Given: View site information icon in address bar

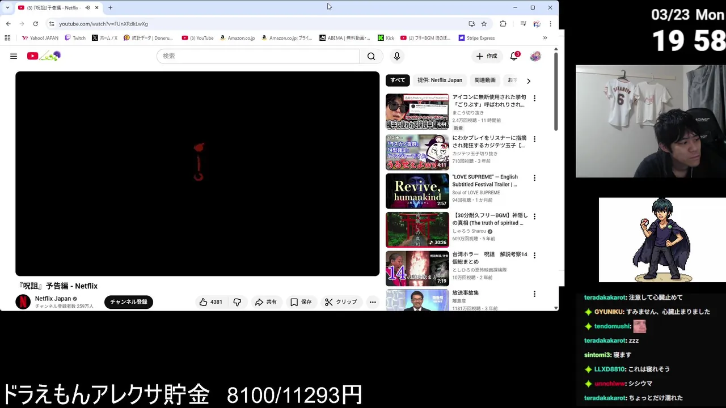Looking at the screenshot, I should click(x=52, y=24).
